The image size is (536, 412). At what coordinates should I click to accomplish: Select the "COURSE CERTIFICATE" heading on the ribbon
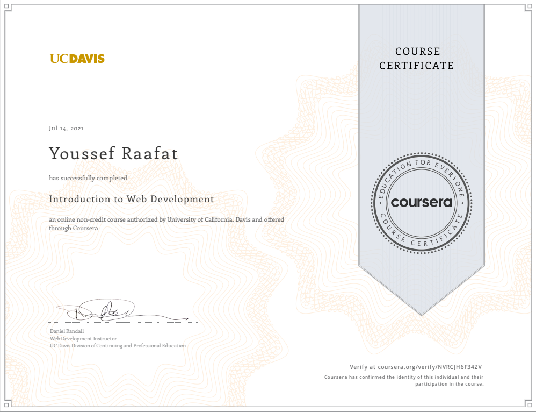tap(417, 59)
